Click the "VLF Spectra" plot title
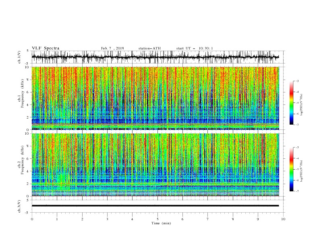This screenshot has width=319, height=246. 46,48
